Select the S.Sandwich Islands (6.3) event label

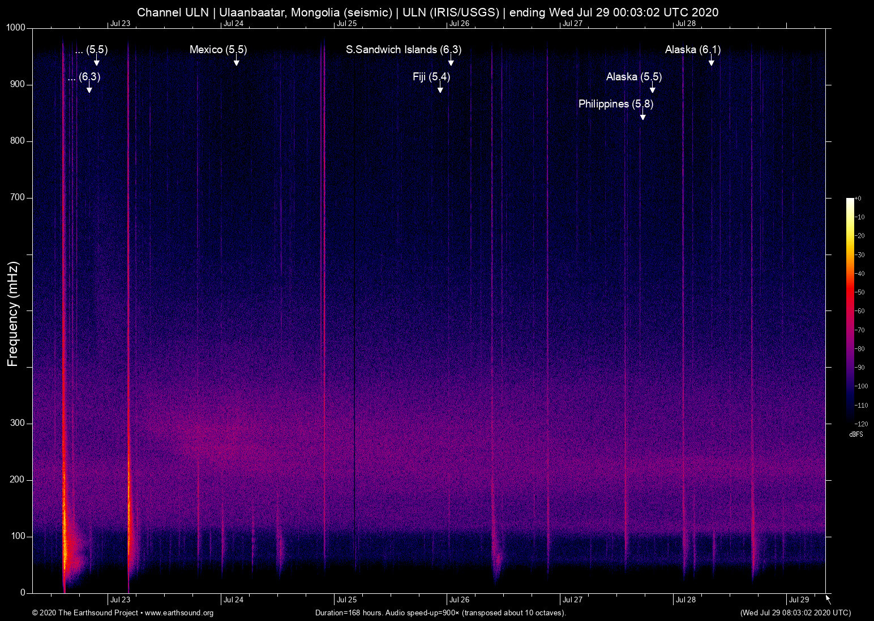pyautogui.click(x=403, y=50)
